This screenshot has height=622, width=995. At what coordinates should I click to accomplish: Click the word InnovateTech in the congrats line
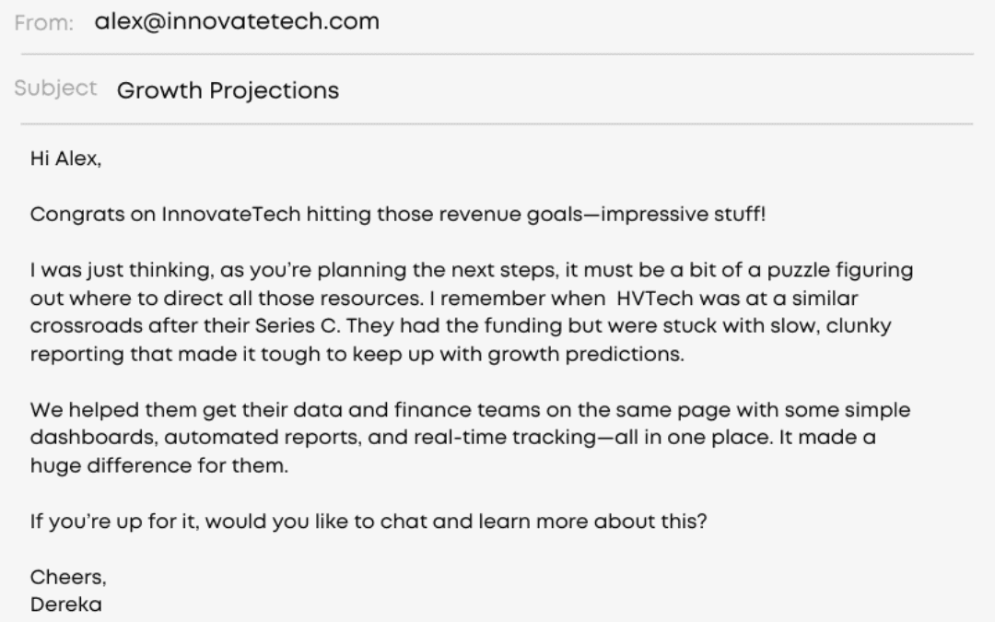pyautogui.click(x=231, y=215)
